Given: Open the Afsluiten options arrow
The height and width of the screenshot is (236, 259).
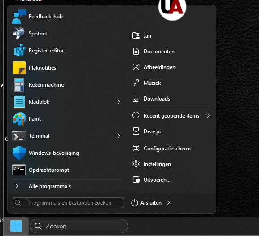Looking at the screenshot, I should click(x=168, y=203).
